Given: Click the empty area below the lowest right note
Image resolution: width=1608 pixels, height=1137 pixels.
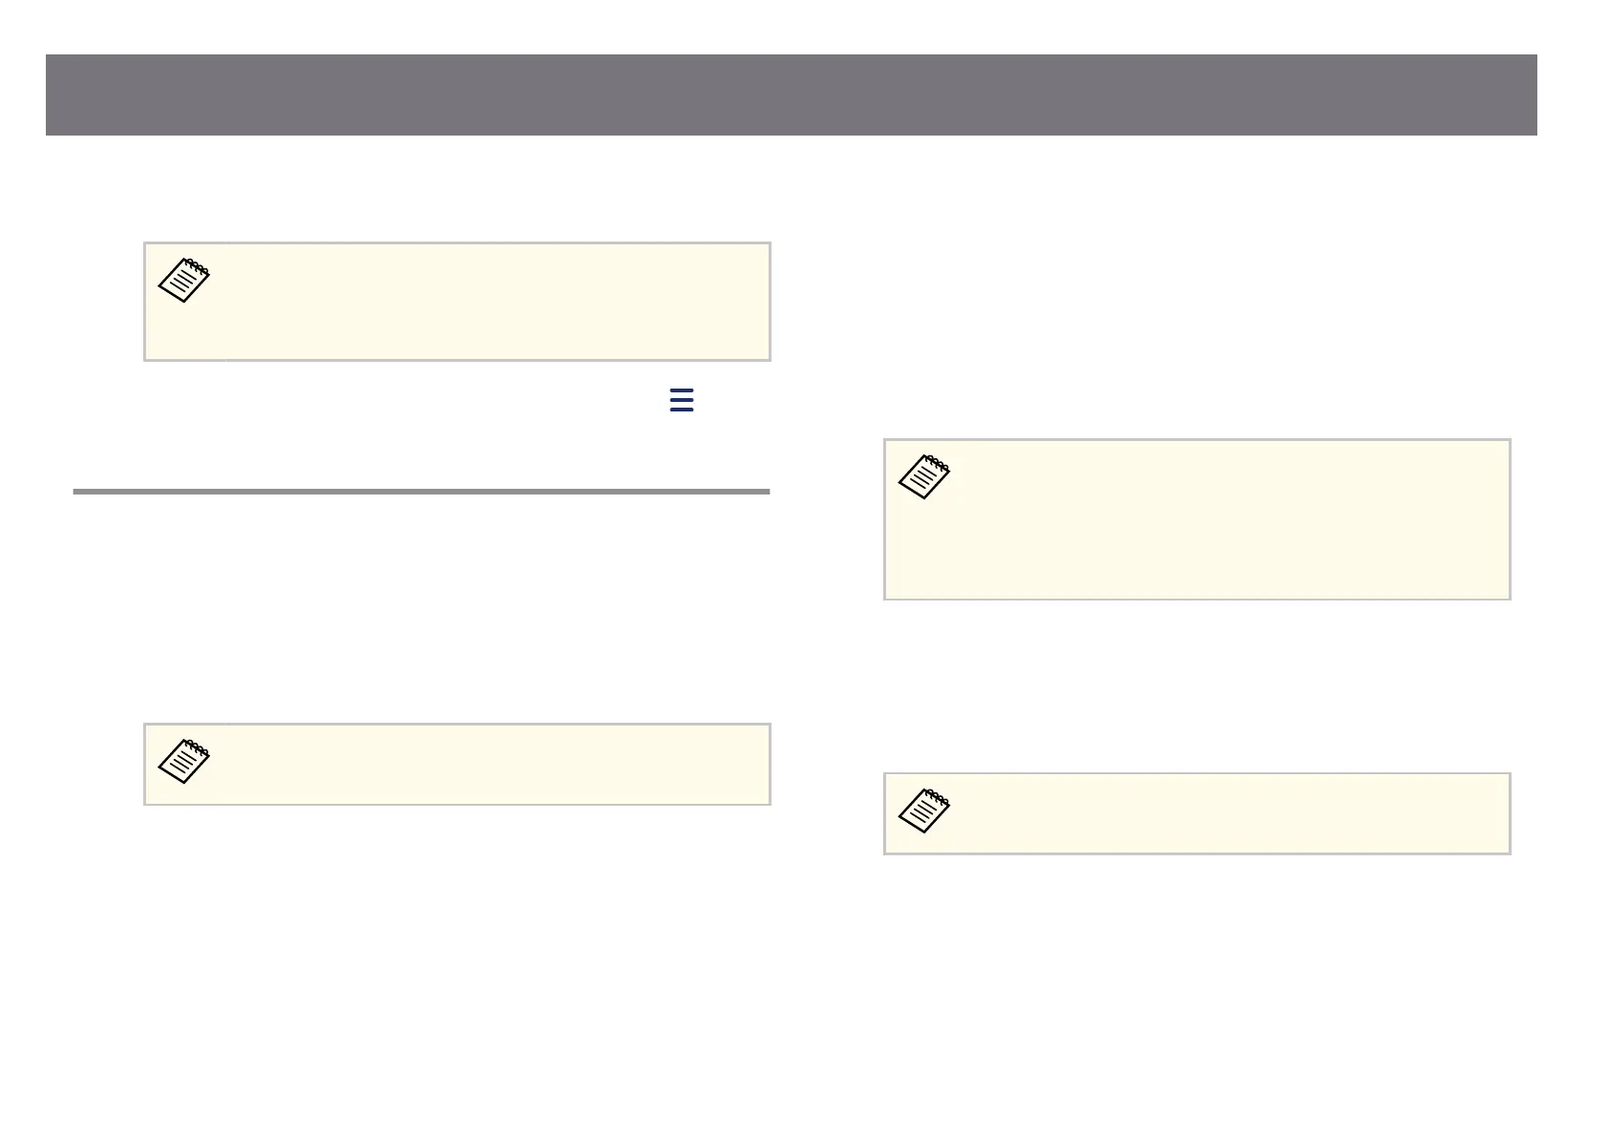Looking at the screenshot, I should 1197,974.
